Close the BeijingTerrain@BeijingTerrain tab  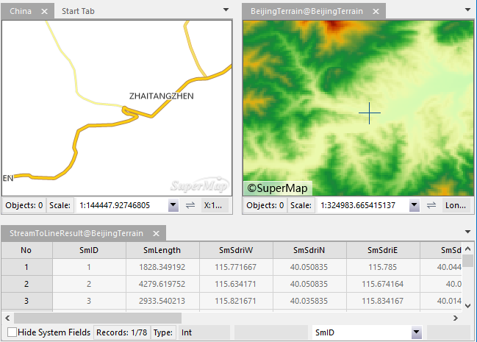pos(376,12)
